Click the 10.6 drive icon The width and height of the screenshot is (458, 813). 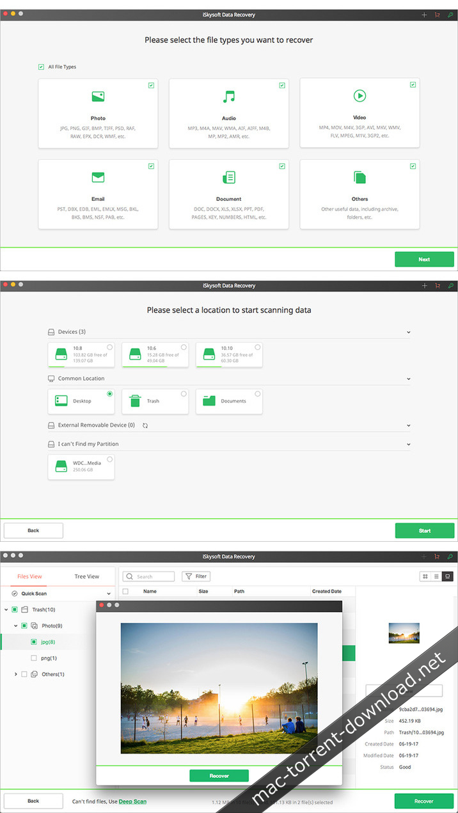click(136, 354)
